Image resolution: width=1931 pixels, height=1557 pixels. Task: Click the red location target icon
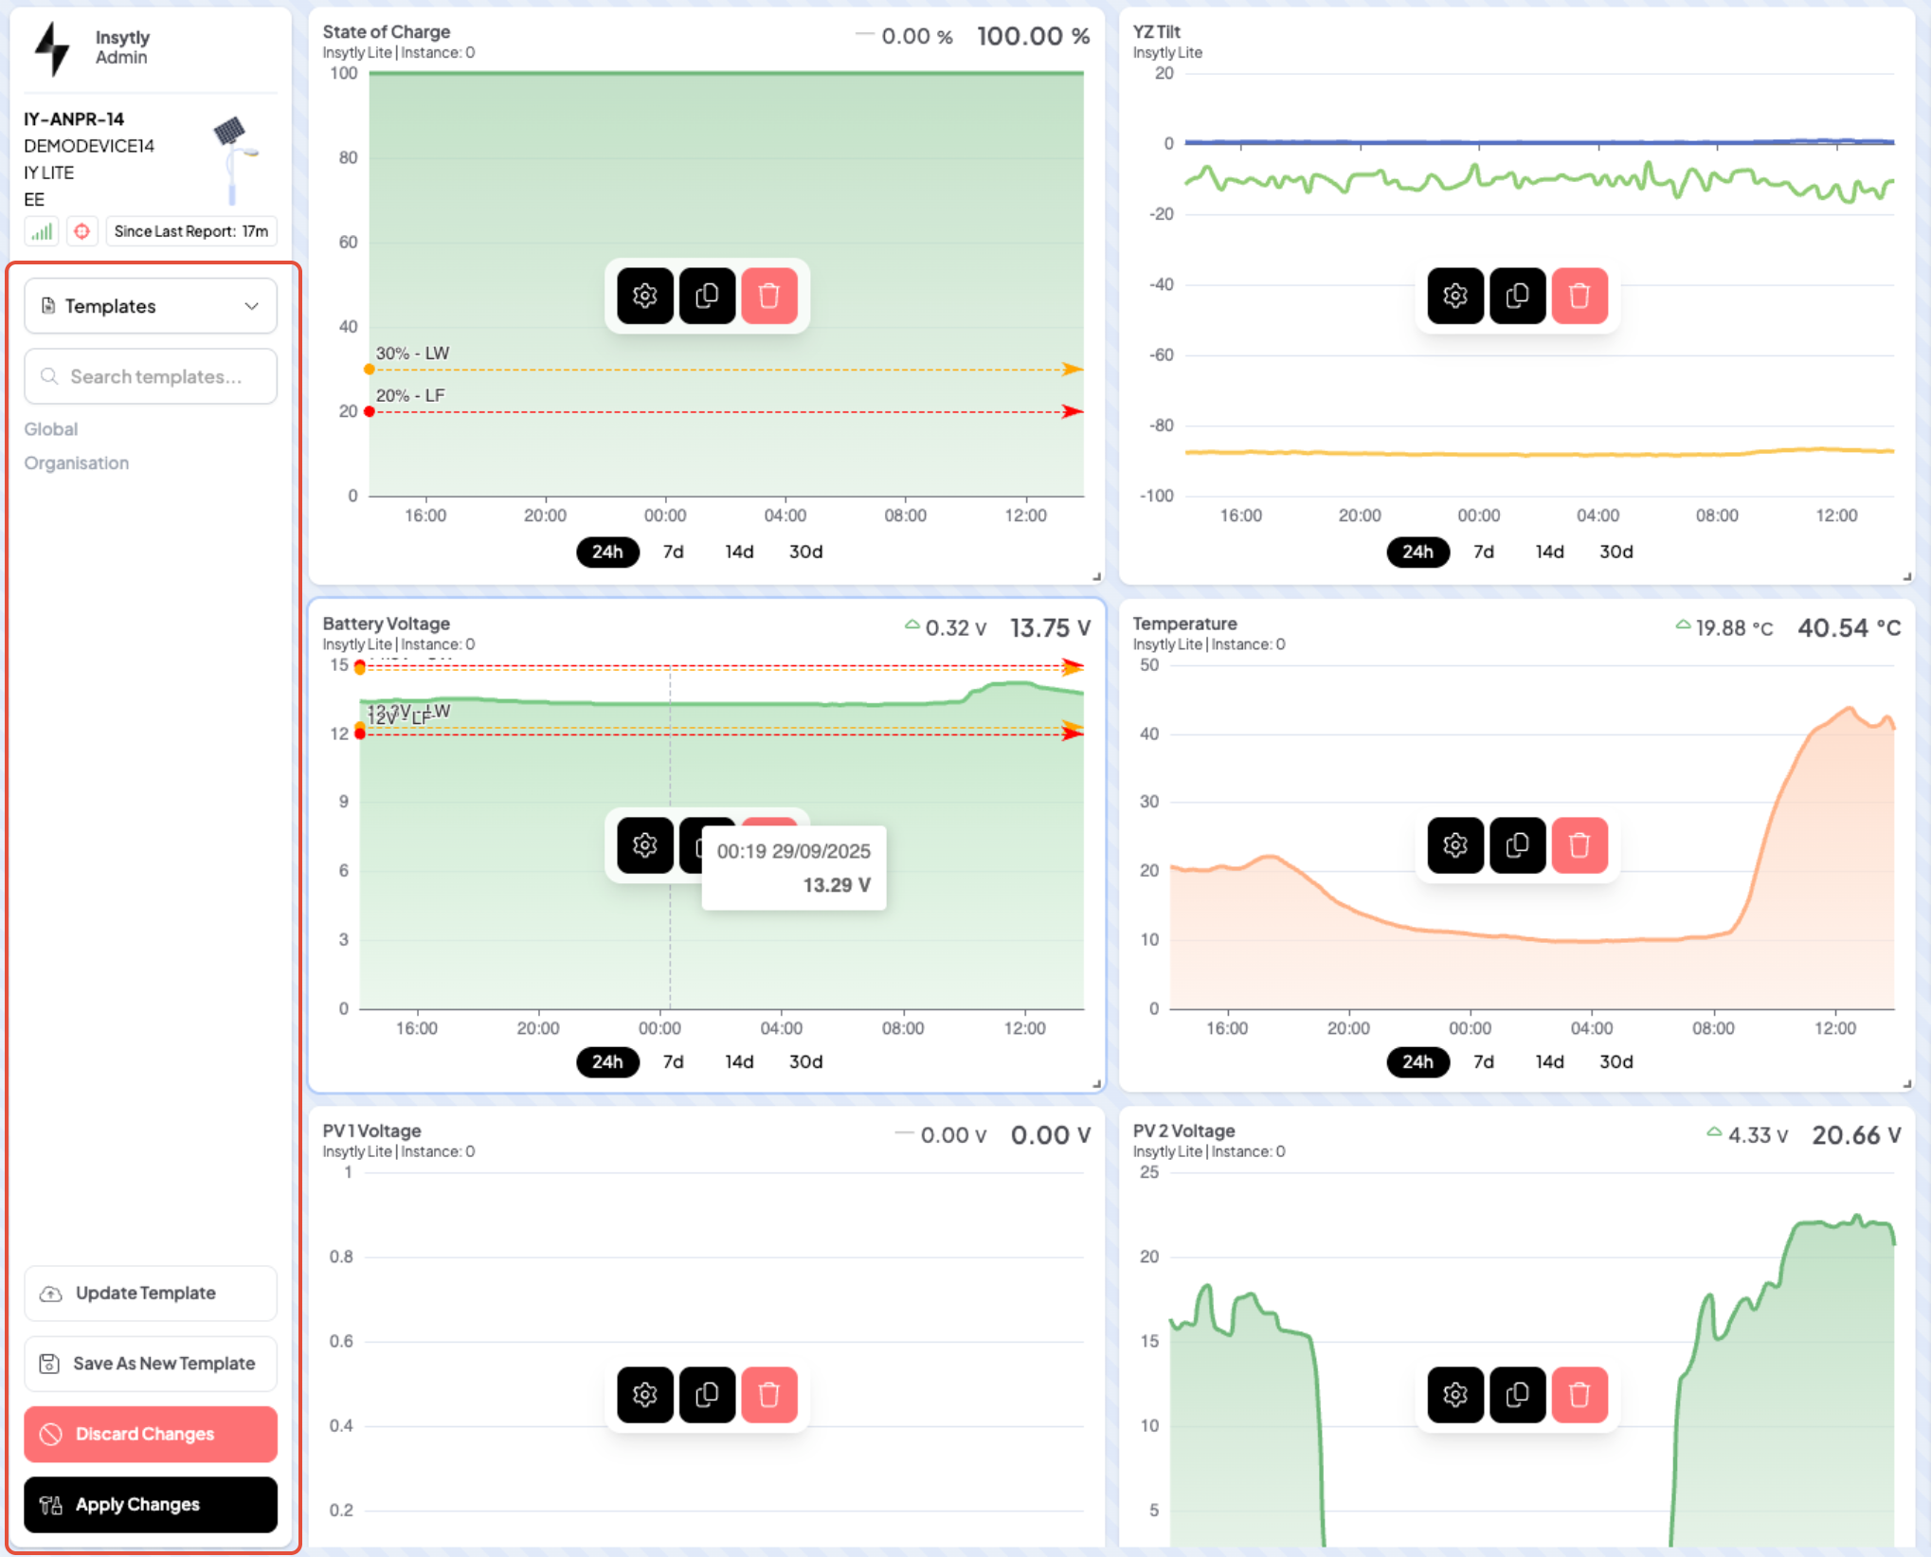[82, 231]
